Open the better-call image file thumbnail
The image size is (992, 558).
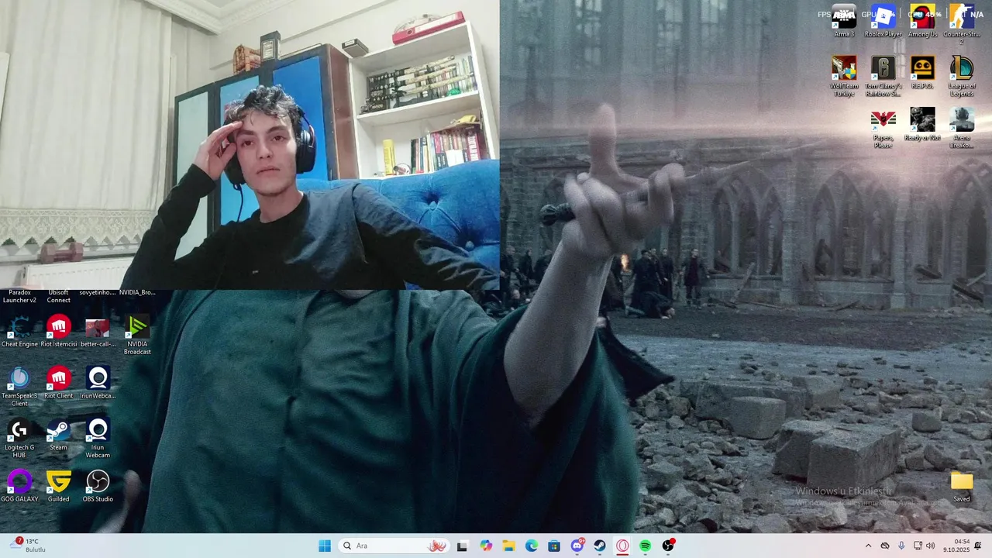click(x=98, y=331)
